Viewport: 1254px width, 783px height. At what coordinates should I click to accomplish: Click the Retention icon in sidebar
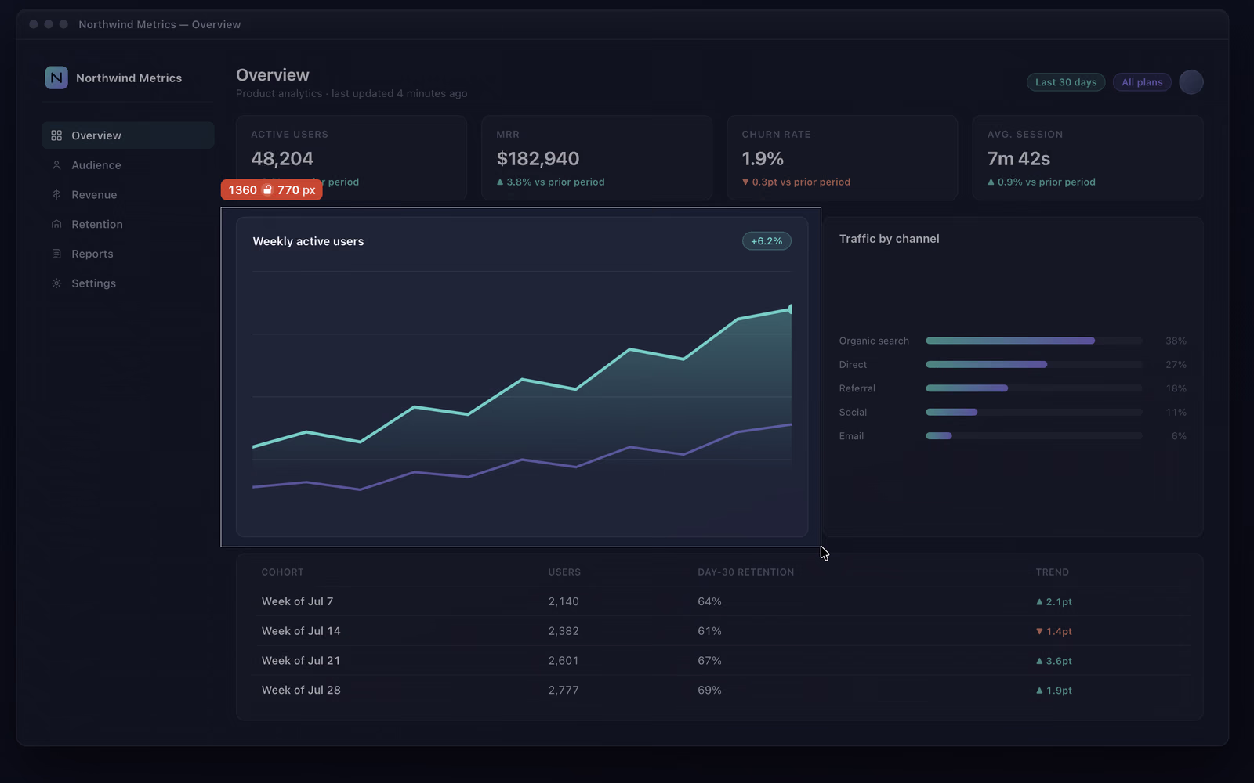tap(56, 224)
